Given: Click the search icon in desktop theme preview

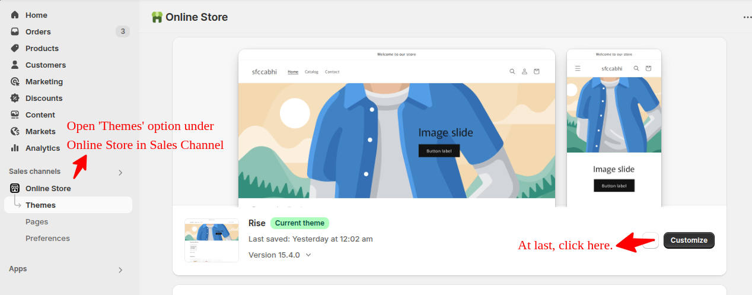Looking at the screenshot, I should coord(512,71).
